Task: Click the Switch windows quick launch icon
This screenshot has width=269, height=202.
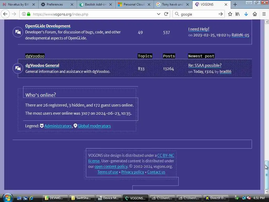Action: [x=25, y=198]
